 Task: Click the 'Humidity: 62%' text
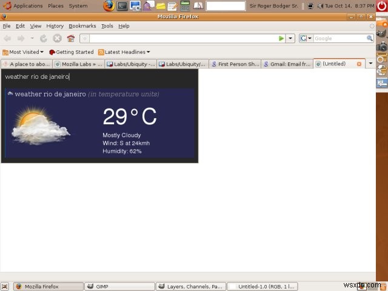[122, 151]
